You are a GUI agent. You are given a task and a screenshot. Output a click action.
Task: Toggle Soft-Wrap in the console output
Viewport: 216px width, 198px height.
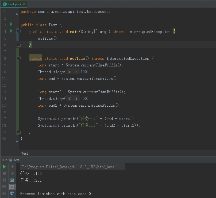[12, 180]
